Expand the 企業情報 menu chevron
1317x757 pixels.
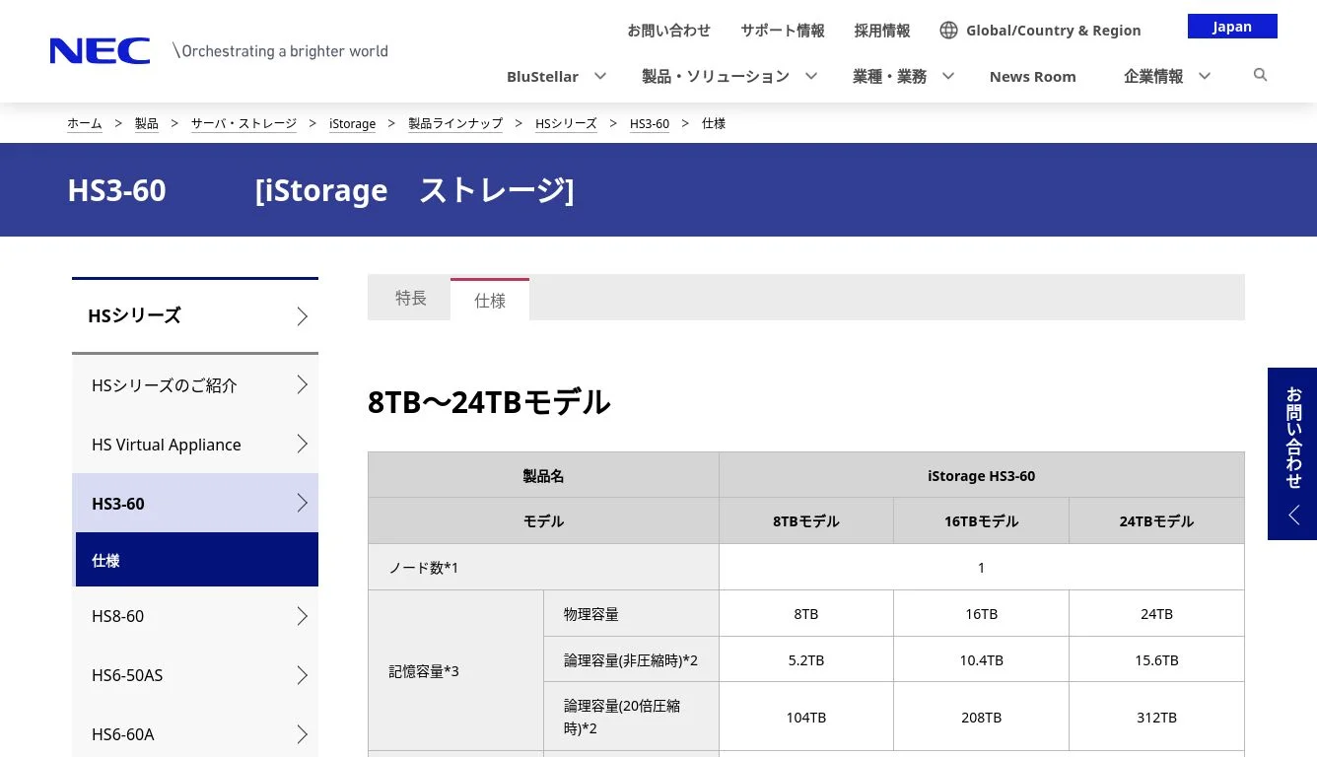(x=1204, y=76)
